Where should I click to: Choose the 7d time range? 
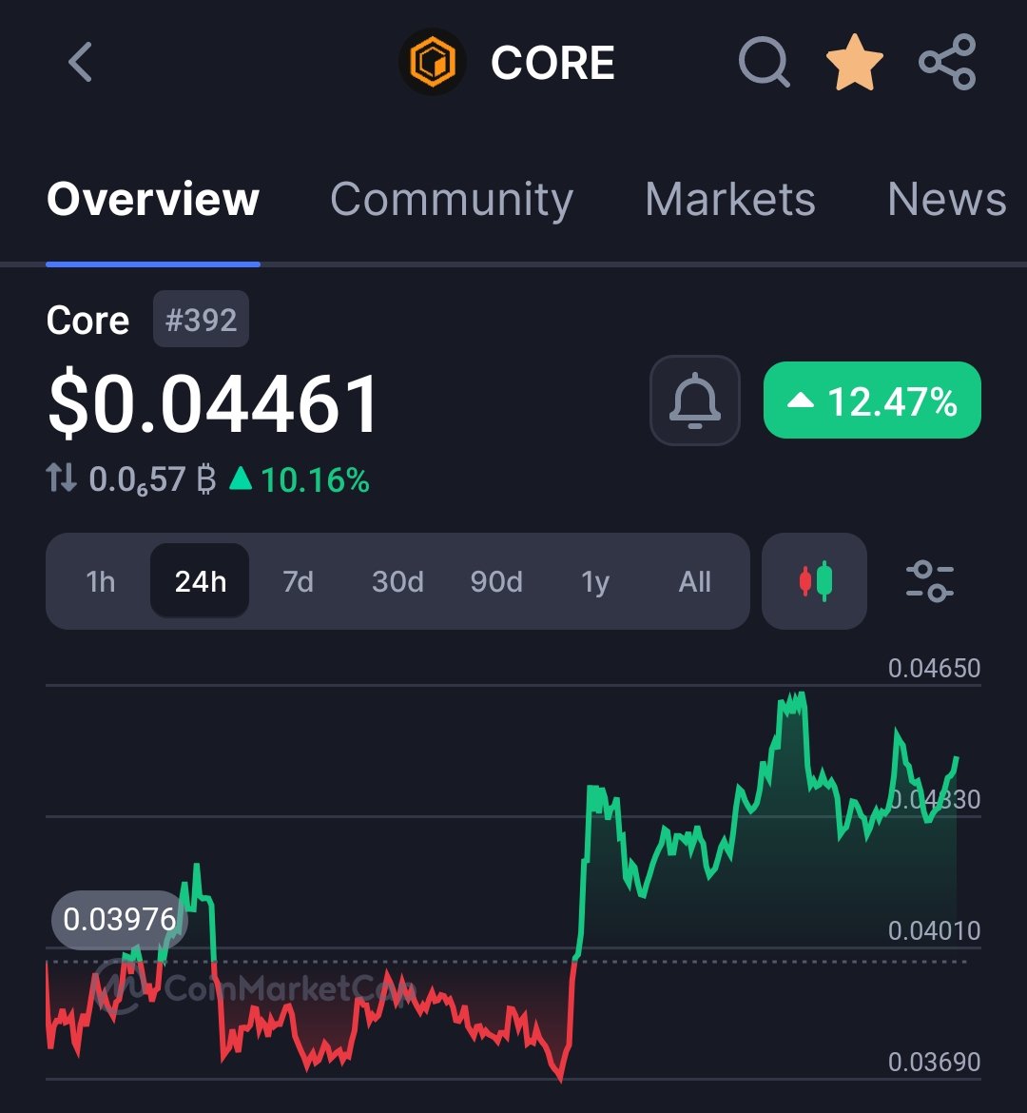tap(298, 581)
